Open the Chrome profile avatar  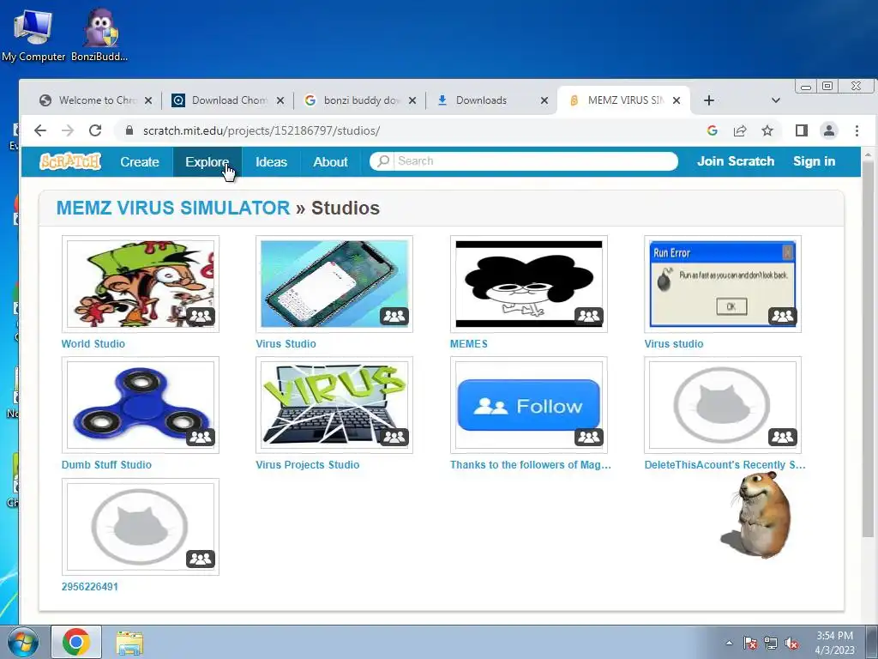[829, 130]
